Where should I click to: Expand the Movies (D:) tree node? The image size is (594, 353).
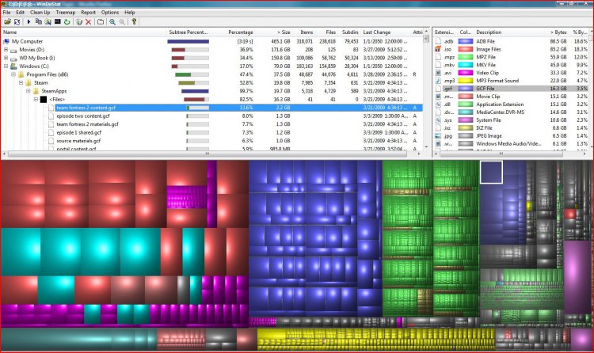tap(6, 50)
